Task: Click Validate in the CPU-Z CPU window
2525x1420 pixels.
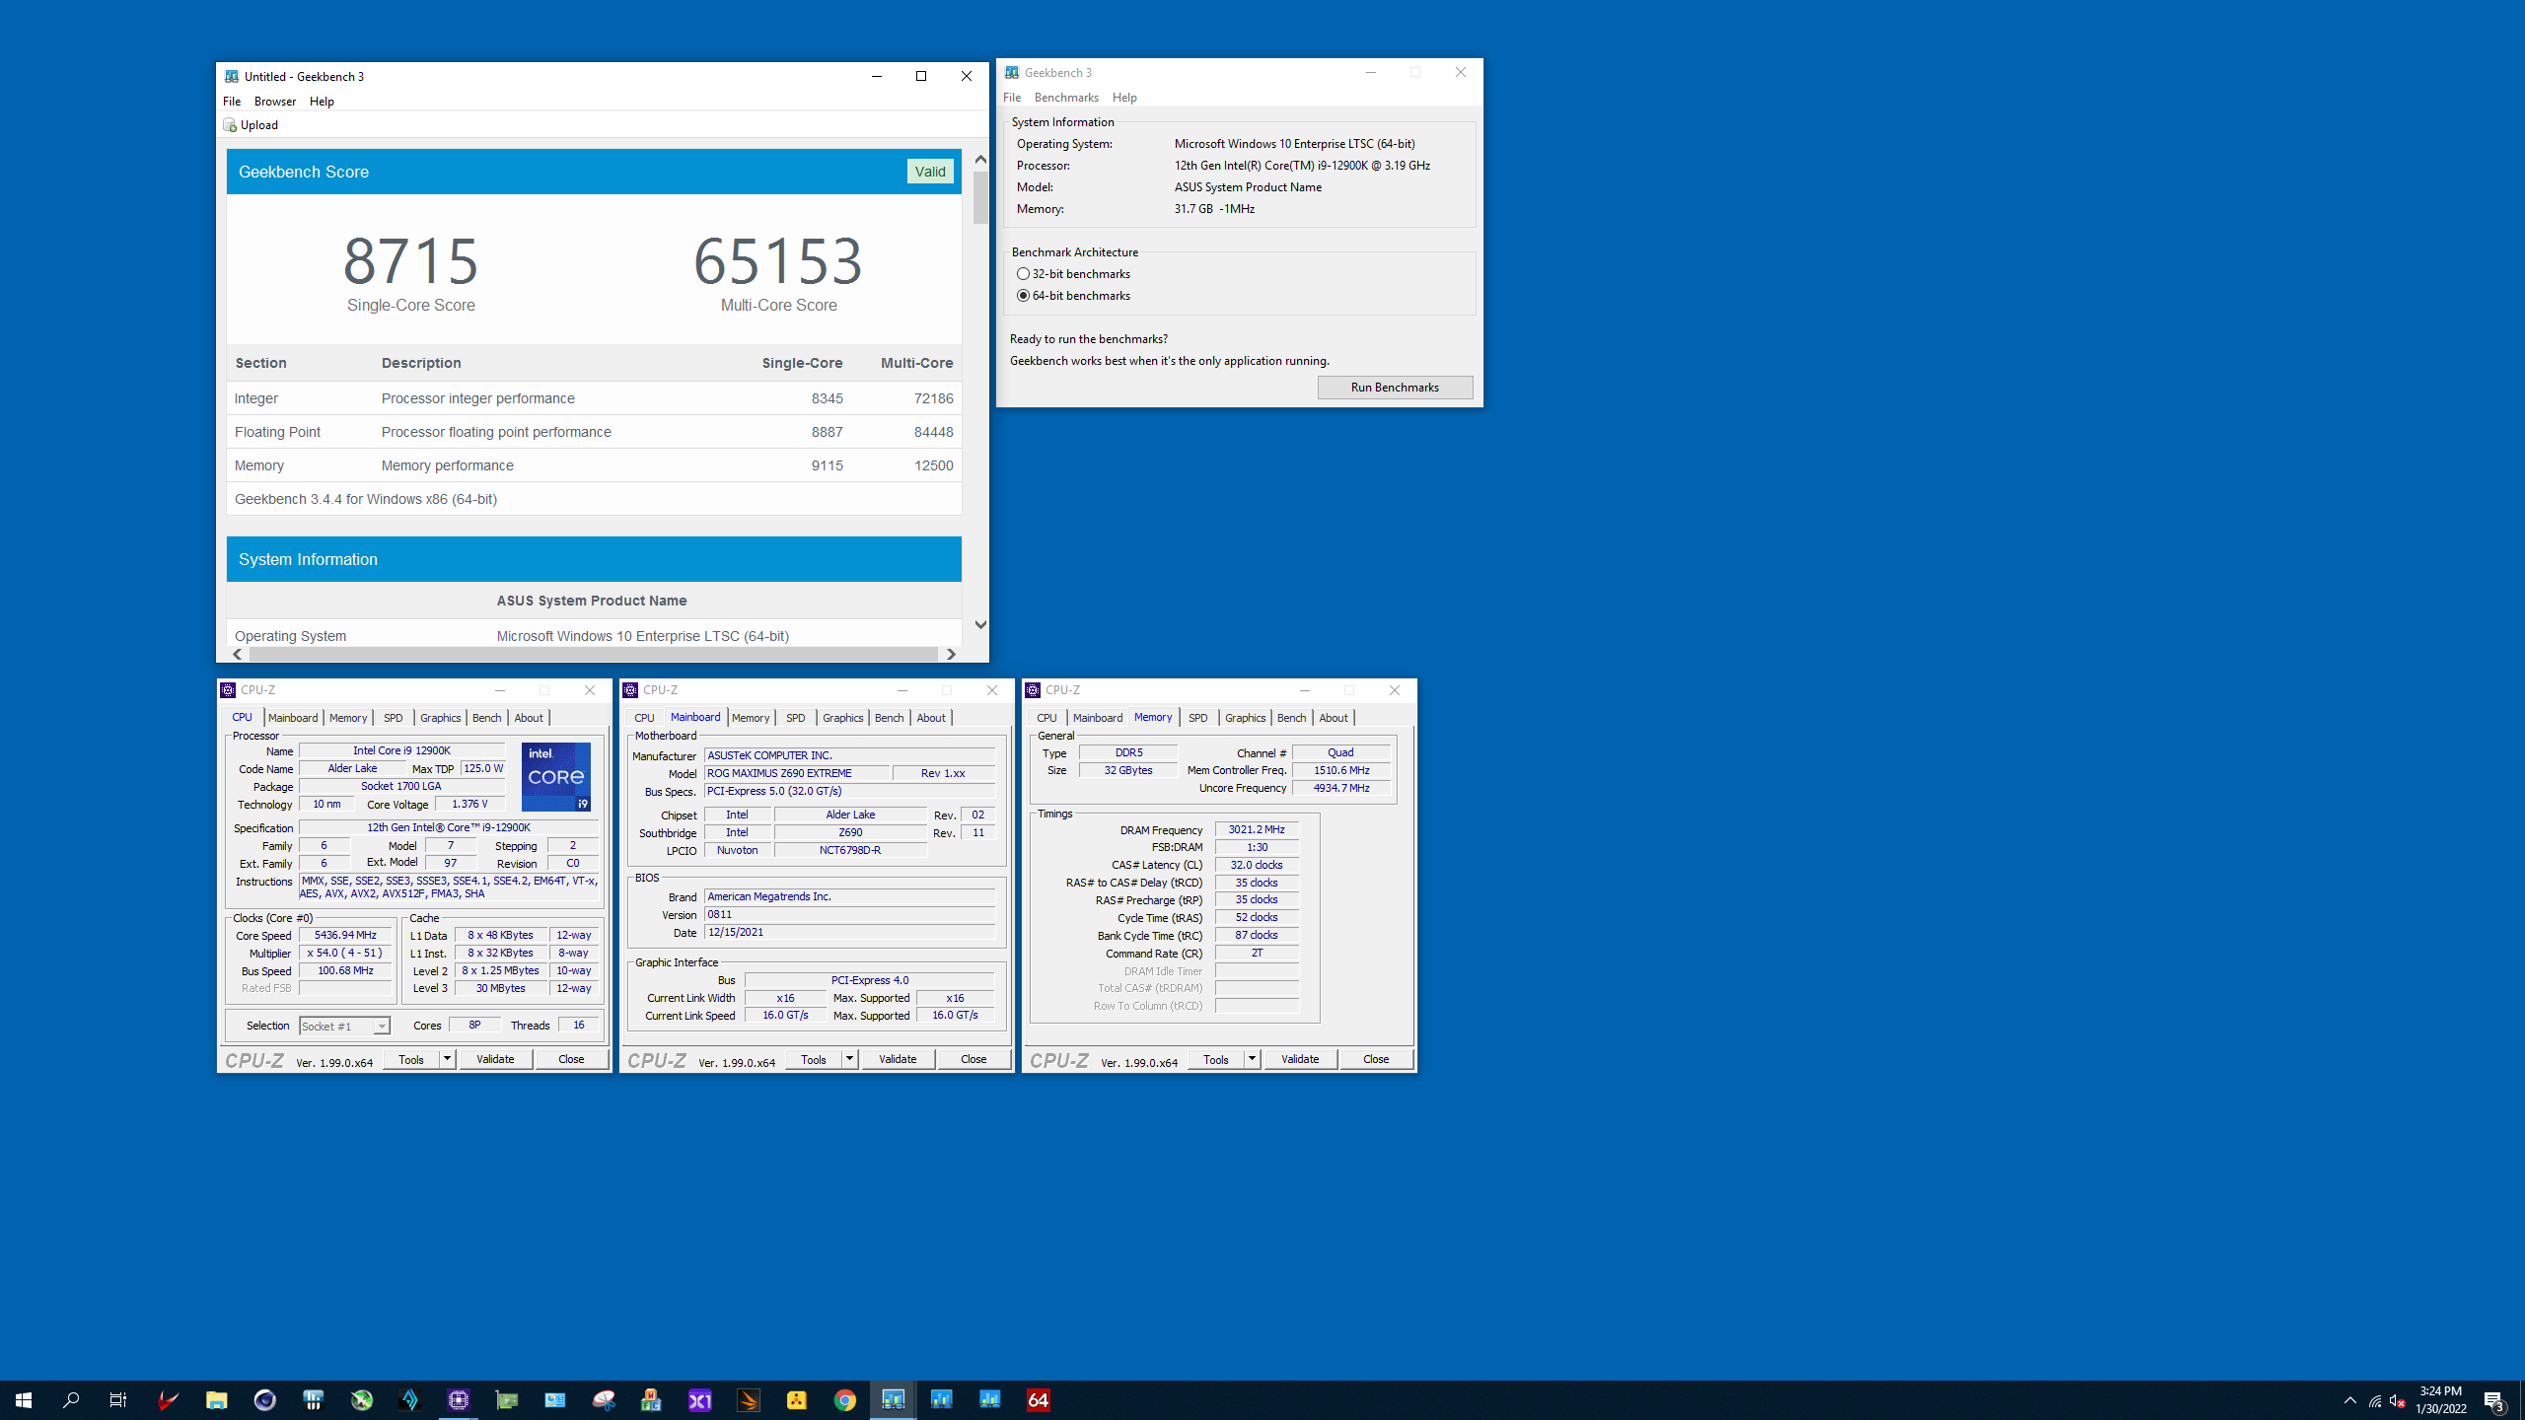Action: (495, 1059)
